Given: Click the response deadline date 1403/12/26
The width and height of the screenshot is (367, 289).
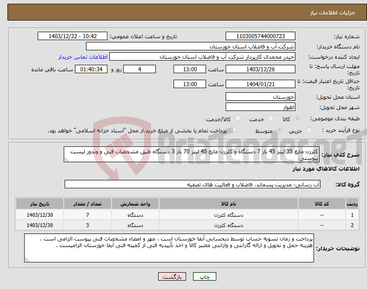Looking at the screenshot, I should (x=260, y=69).
